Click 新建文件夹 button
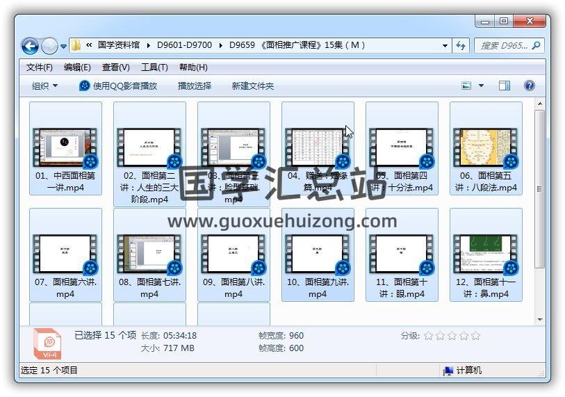The width and height of the screenshot is (565, 397). tap(253, 86)
